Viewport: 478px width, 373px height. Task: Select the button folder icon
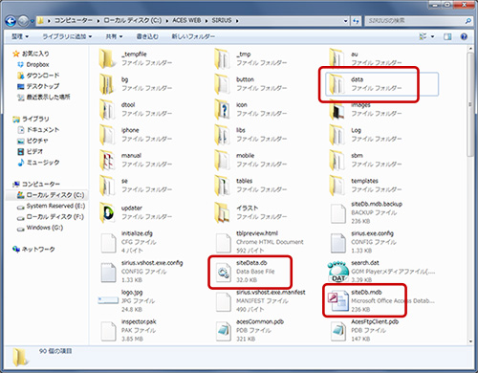coord(222,84)
